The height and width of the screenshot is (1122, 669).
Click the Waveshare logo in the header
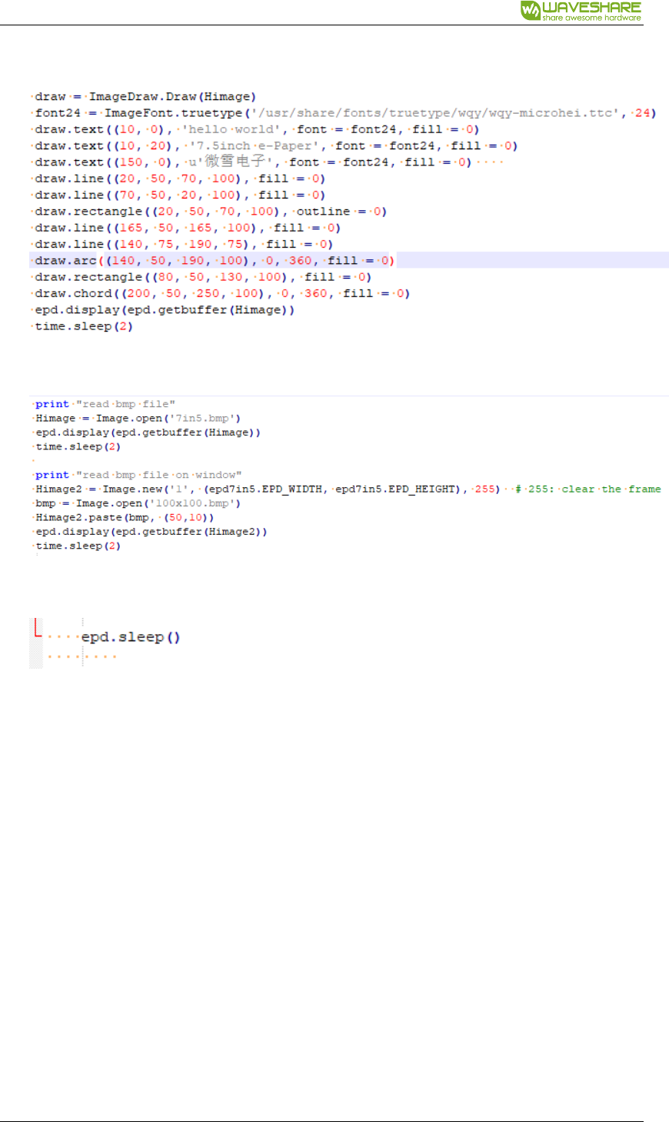click(x=581, y=11)
